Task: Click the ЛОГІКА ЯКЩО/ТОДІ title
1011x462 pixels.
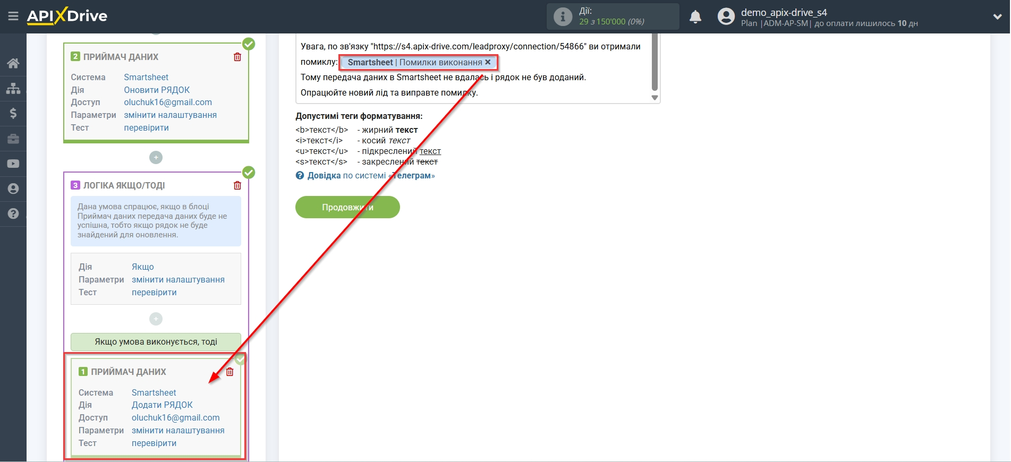Action: tap(124, 185)
